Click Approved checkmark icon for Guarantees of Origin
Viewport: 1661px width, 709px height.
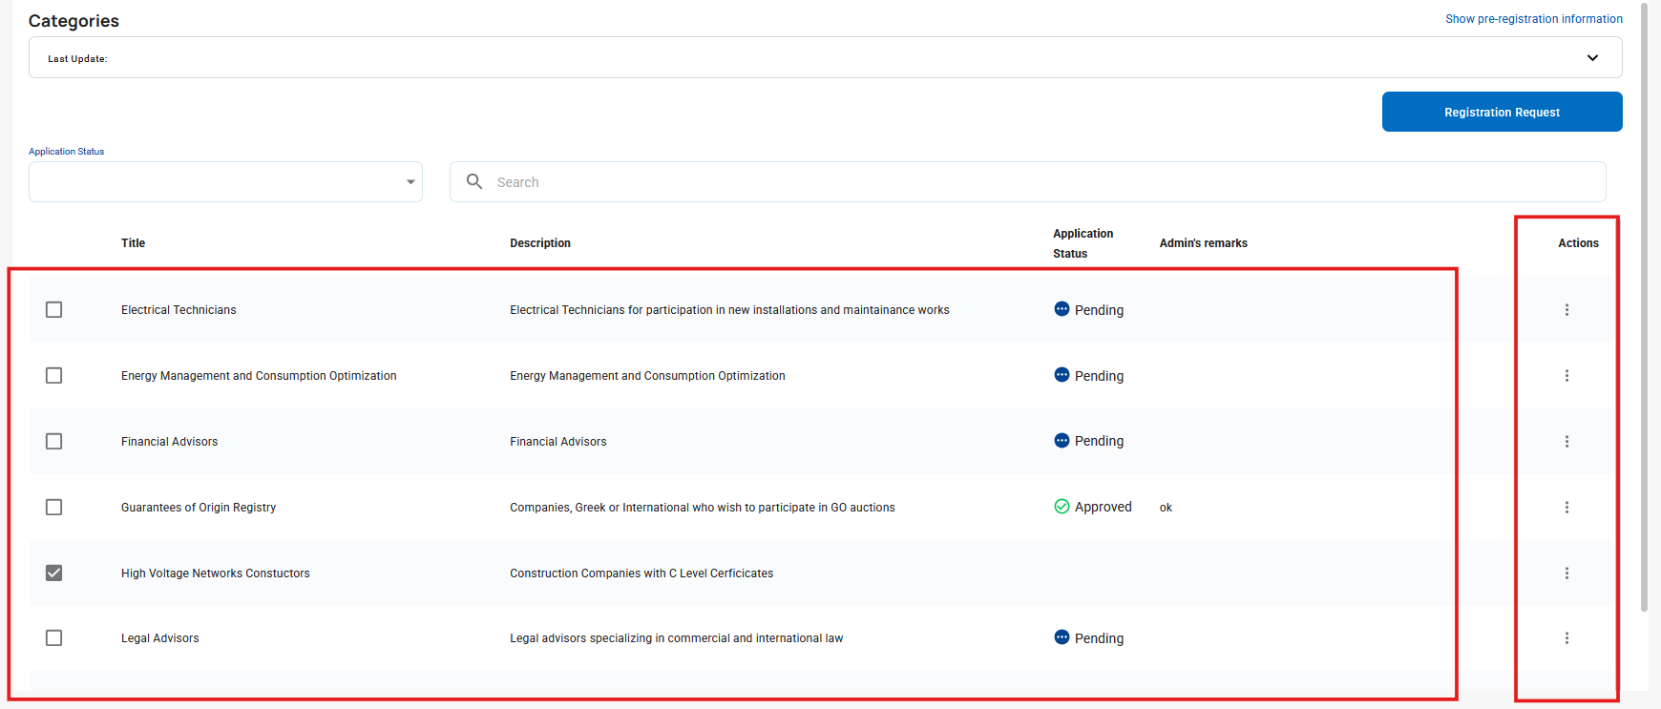point(1062,507)
